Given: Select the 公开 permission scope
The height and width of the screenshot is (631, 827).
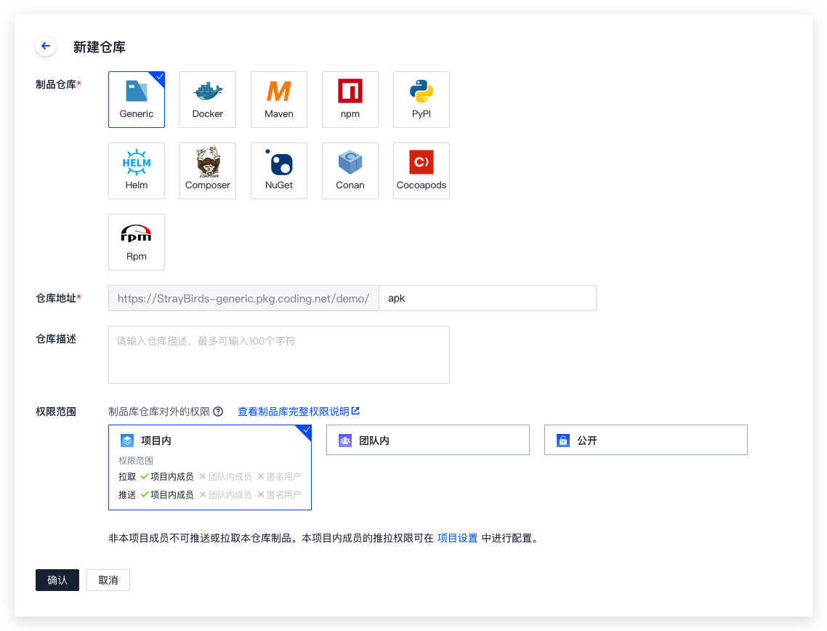Looking at the screenshot, I should point(645,440).
